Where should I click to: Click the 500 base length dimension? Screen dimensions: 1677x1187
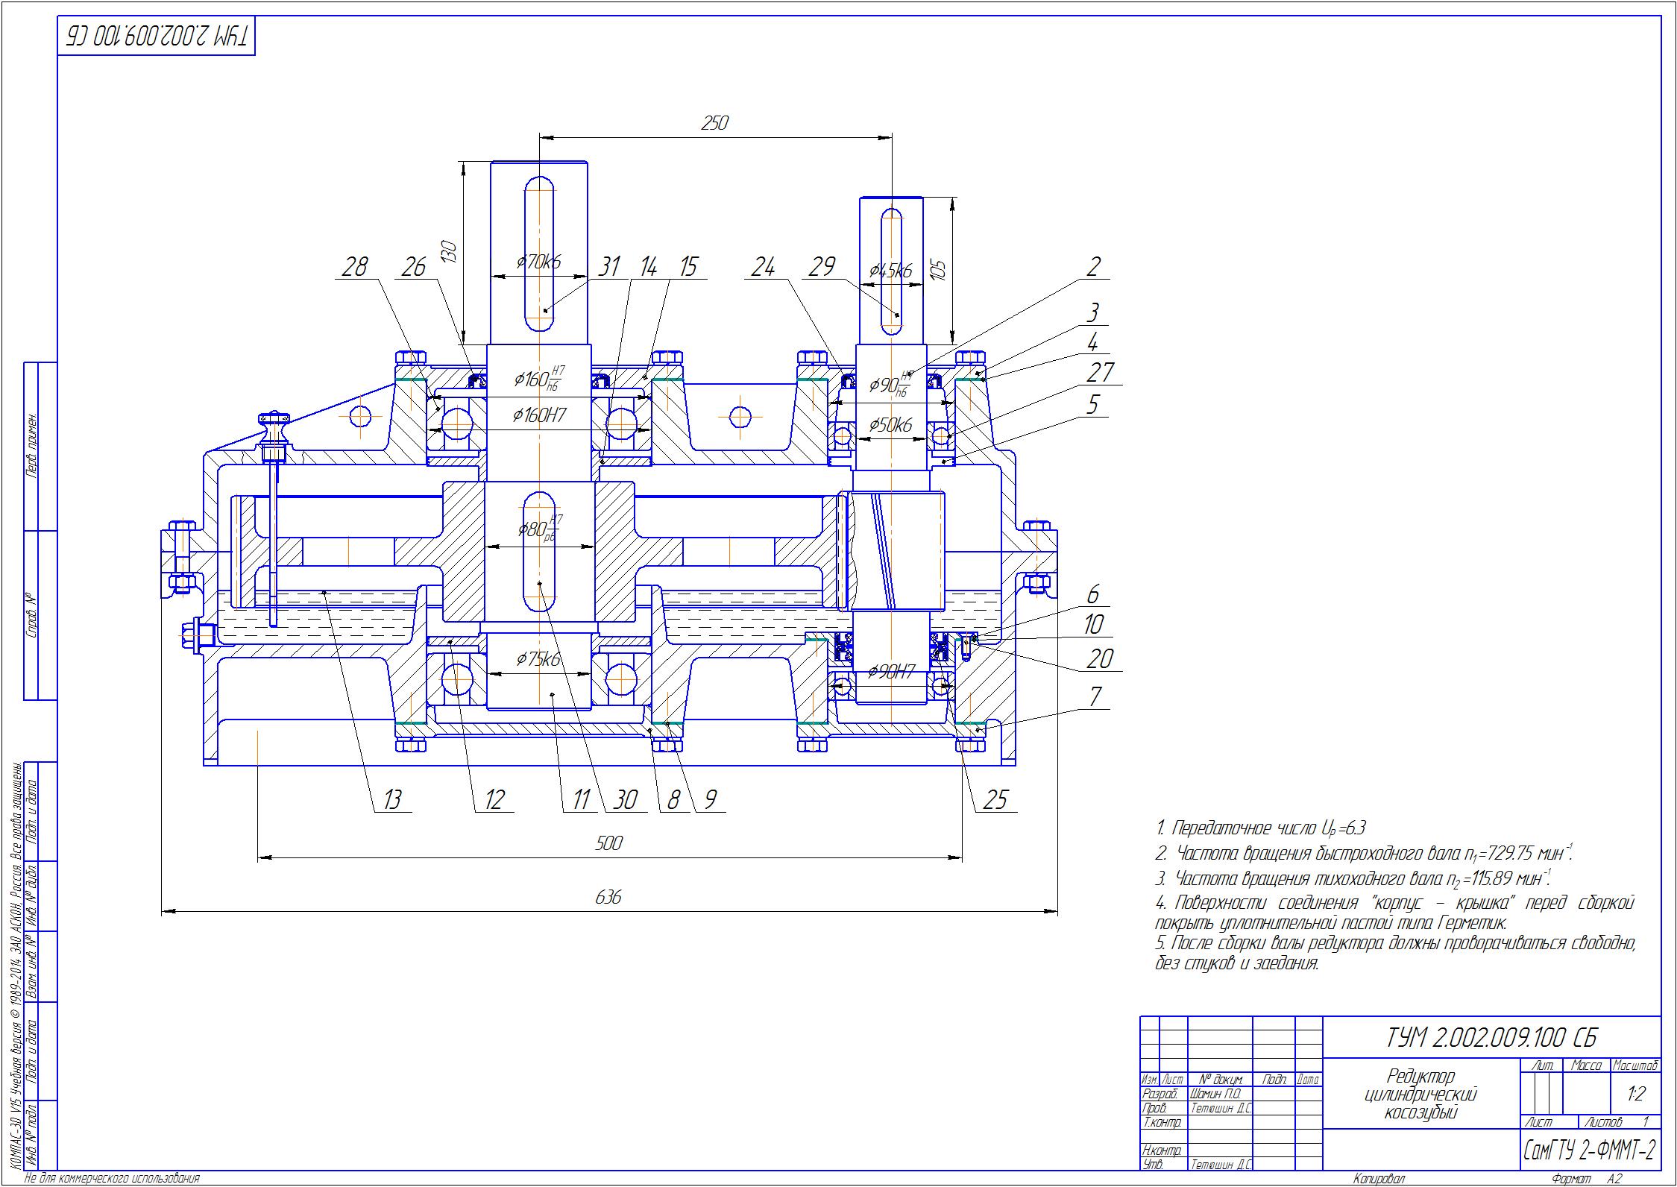609,843
